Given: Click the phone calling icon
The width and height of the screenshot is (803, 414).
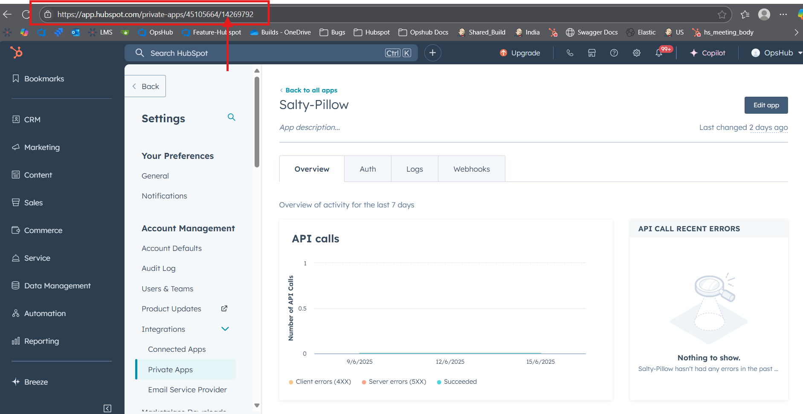Looking at the screenshot, I should [570, 53].
